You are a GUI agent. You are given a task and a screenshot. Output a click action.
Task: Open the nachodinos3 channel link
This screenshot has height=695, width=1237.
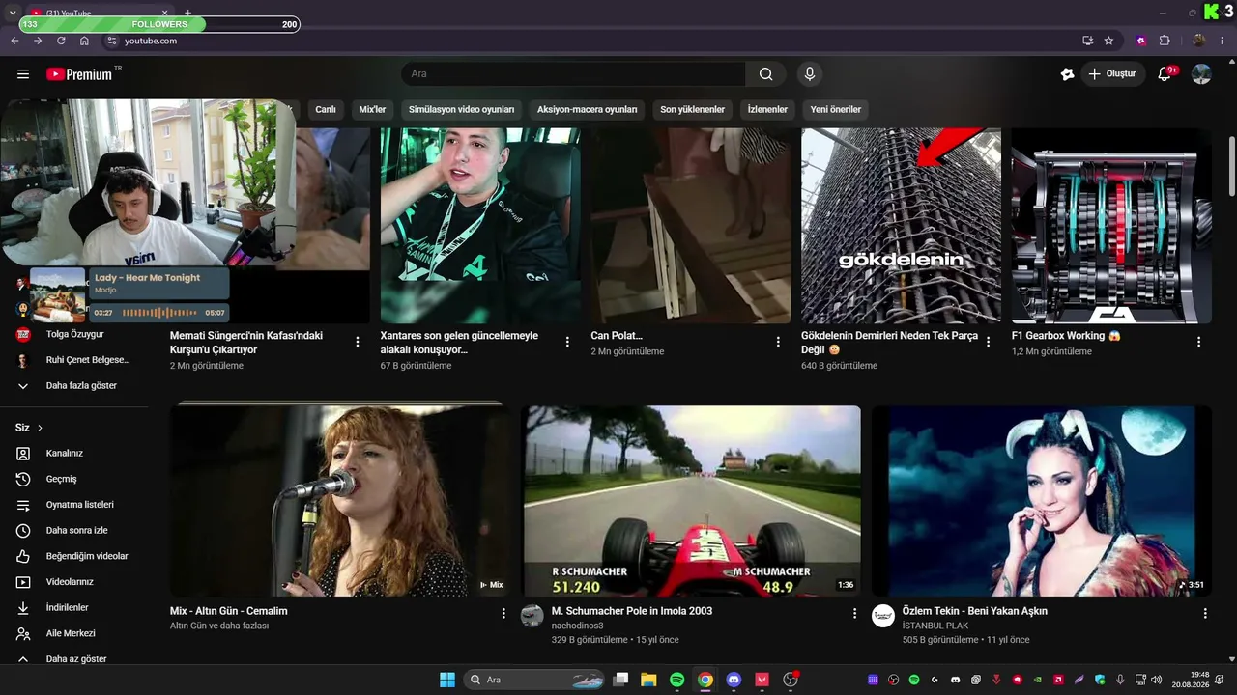(x=578, y=625)
